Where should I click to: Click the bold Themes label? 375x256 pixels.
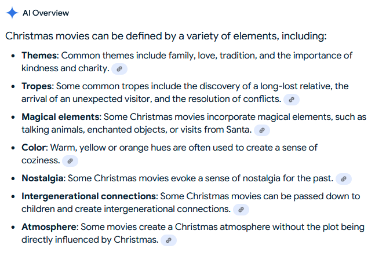[39, 56]
